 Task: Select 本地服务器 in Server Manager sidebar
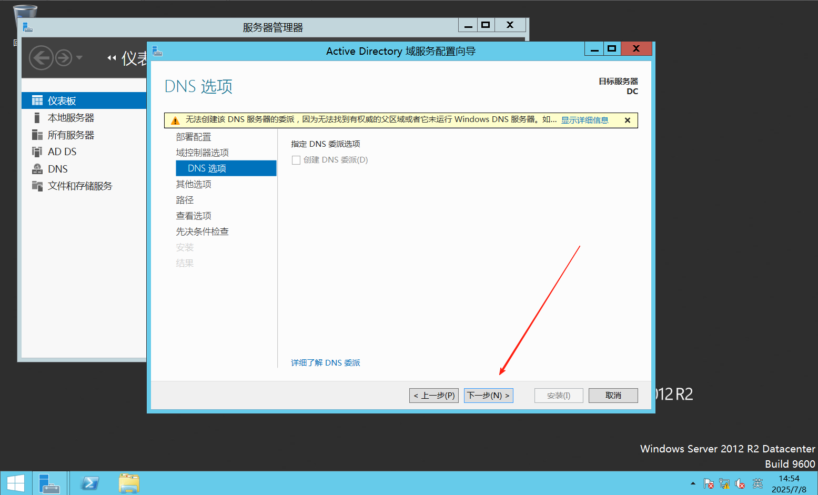(x=71, y=117)
